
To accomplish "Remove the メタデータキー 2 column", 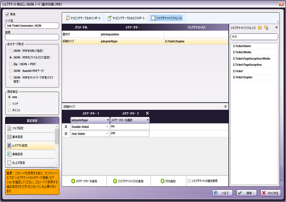I will click(x=147, y=113).
